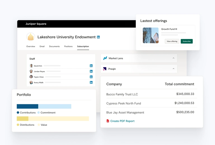Click the Value legend dot

click(39, 125)
